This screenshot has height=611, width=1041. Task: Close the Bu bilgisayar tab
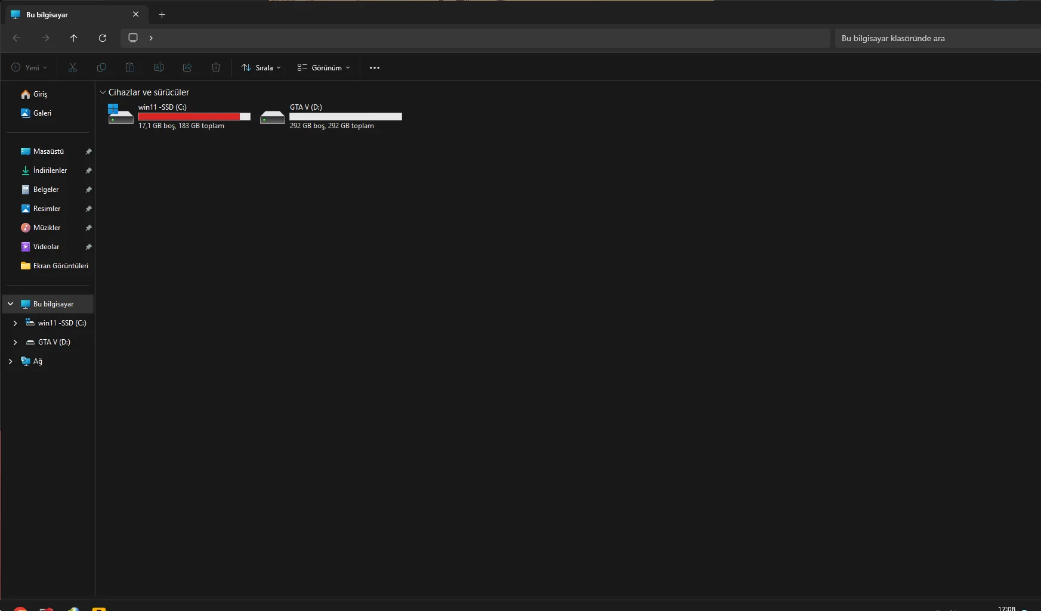tap(136, 14)
